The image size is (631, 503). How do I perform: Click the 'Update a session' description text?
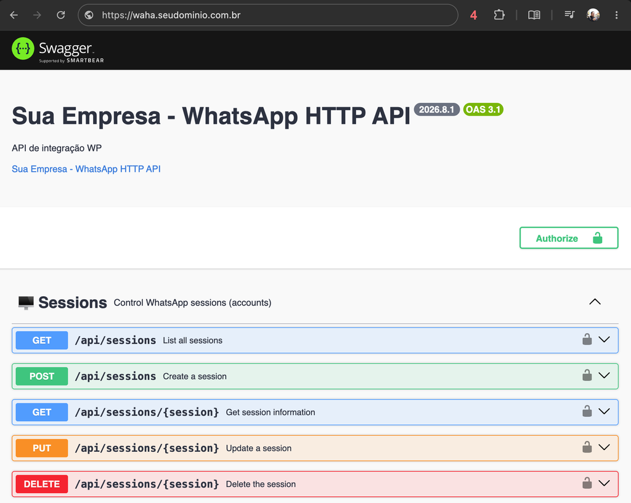[x=259, y=448]
